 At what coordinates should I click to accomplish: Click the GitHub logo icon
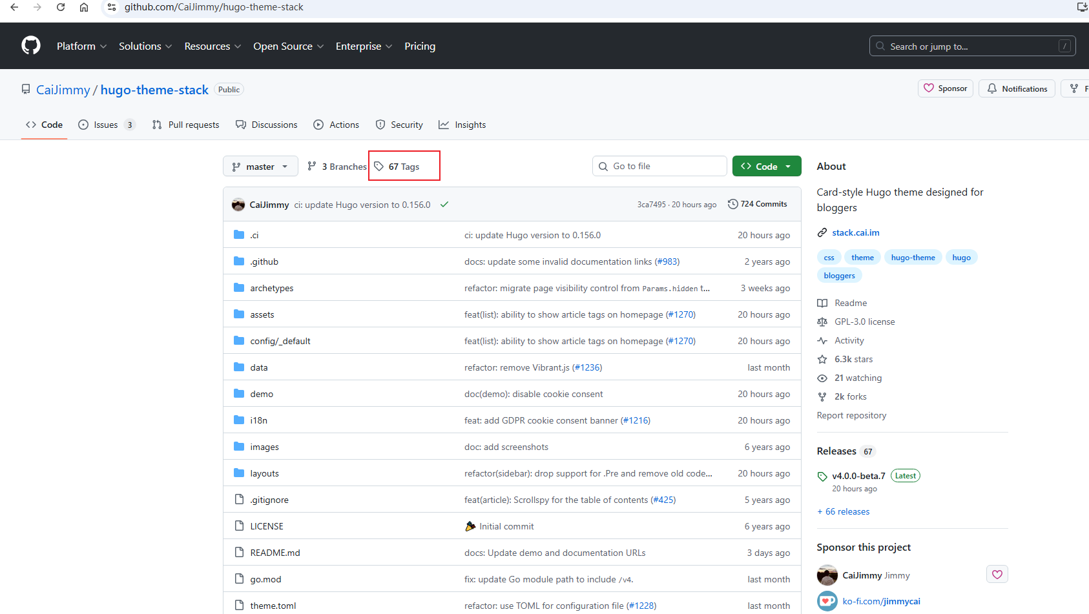coord(31,46)
